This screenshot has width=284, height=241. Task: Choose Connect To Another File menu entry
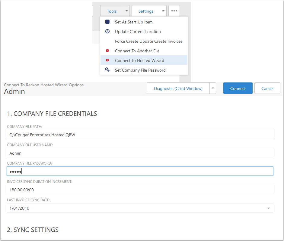coord(144,51)
